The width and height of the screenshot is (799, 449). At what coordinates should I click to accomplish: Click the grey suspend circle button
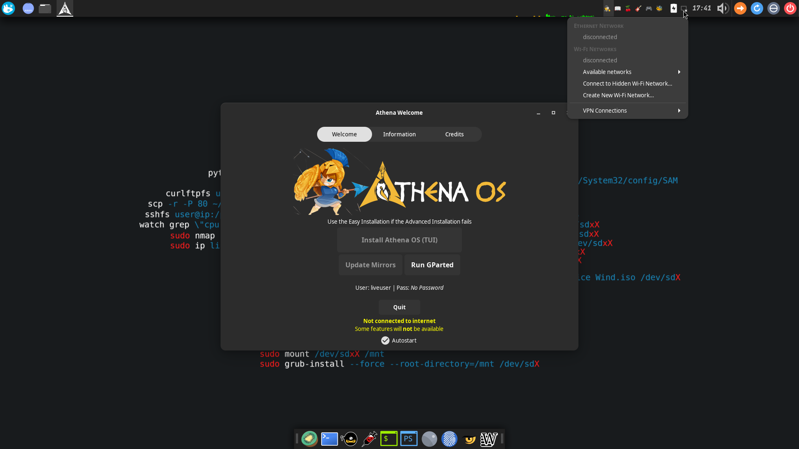pos(774,8)
